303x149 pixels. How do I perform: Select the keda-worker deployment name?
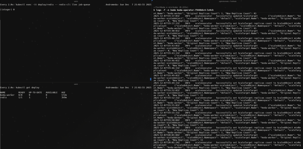pos(7,95)
